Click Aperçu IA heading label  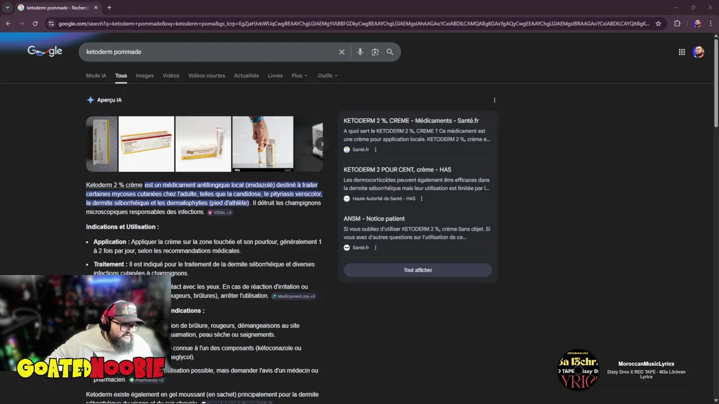click(110, 100)
